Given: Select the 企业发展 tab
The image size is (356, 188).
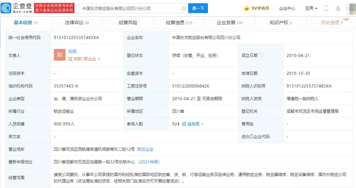Looking at the screenshot, I should click(230, 23).
